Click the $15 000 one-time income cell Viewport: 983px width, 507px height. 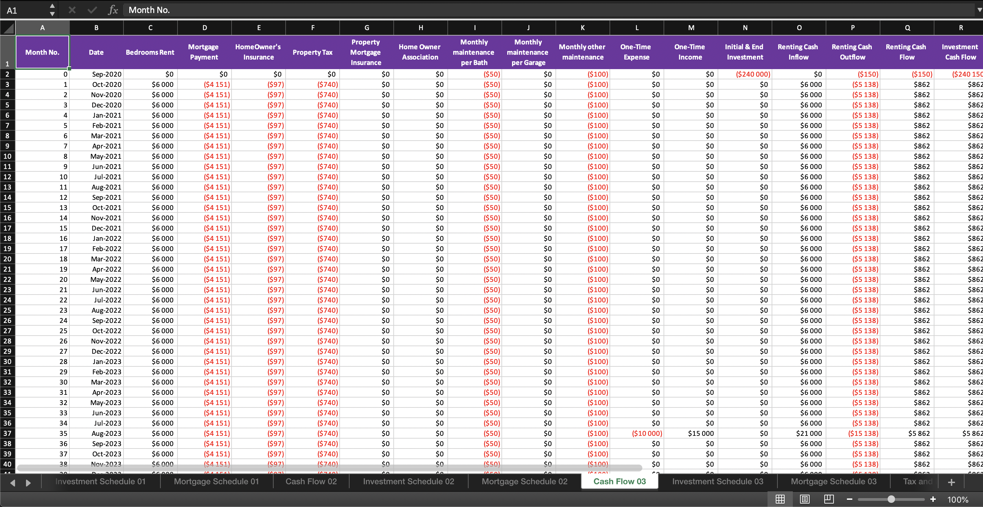[691, 433]
